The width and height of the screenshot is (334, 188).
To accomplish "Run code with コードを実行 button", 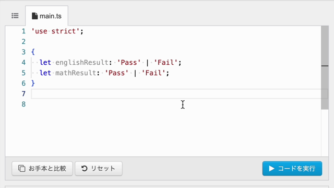I will (292, 168).
